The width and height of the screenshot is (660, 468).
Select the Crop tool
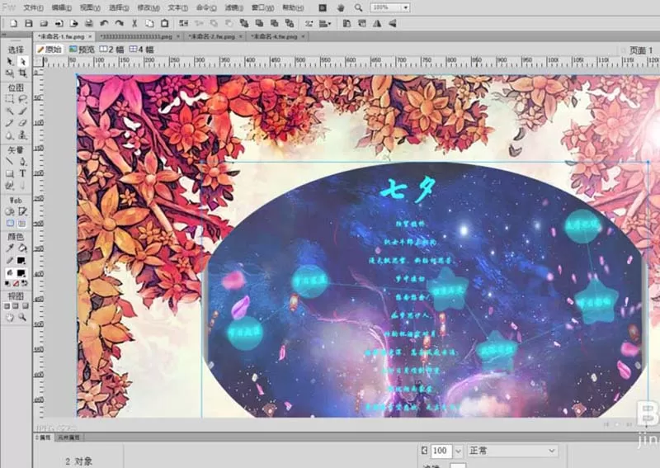click(23, 73)
